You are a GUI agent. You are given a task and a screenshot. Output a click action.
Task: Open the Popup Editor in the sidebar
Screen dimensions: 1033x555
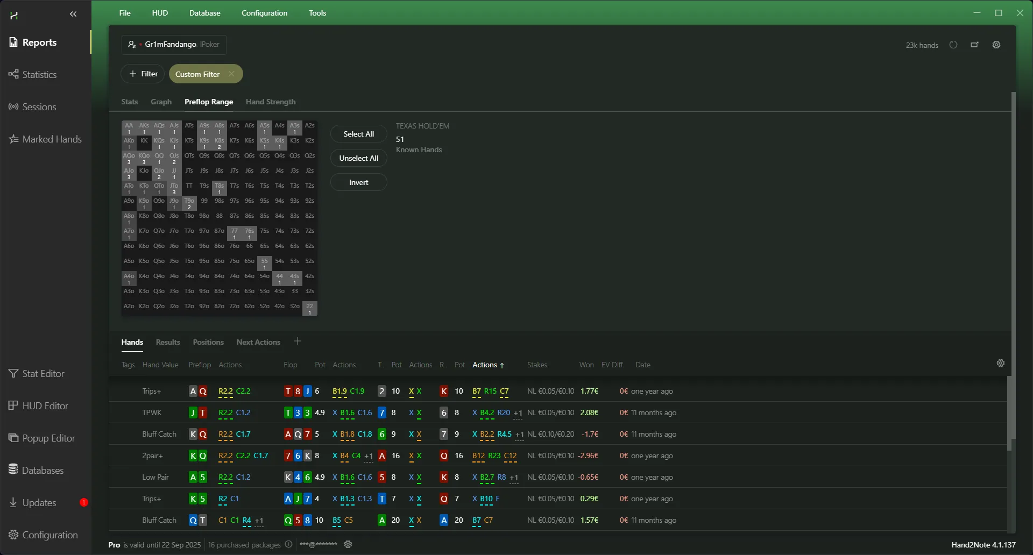pos(48,438)
